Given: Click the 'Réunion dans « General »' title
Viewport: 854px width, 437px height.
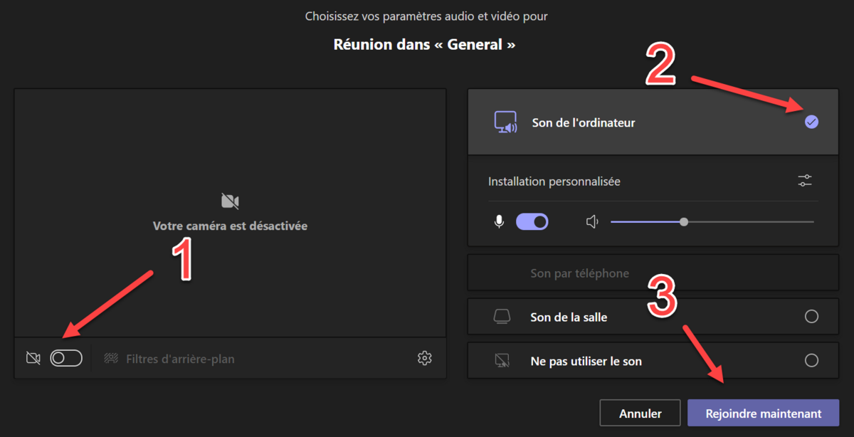Looking at the screenshot, I should [x=425, y=44].
